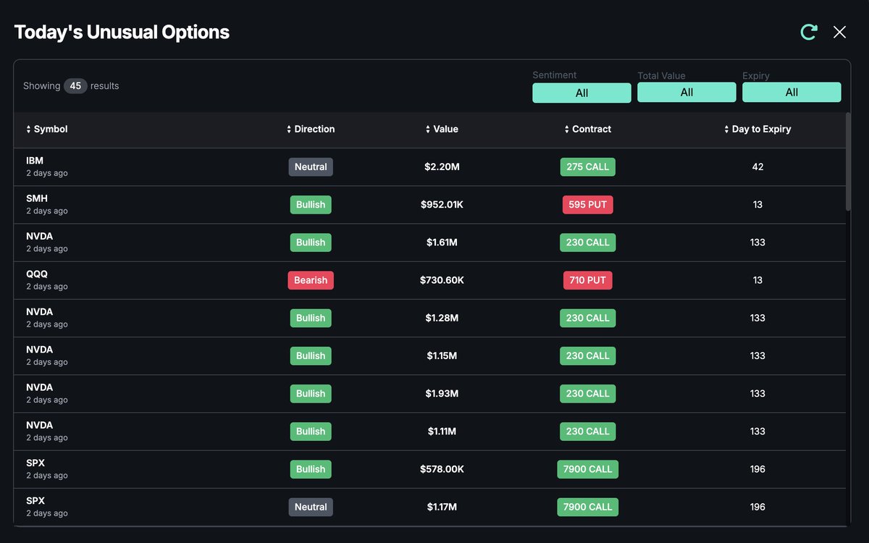Click the $1.11M NVDA value
Viewport: 869px width, 543px height.
[442, 431]
